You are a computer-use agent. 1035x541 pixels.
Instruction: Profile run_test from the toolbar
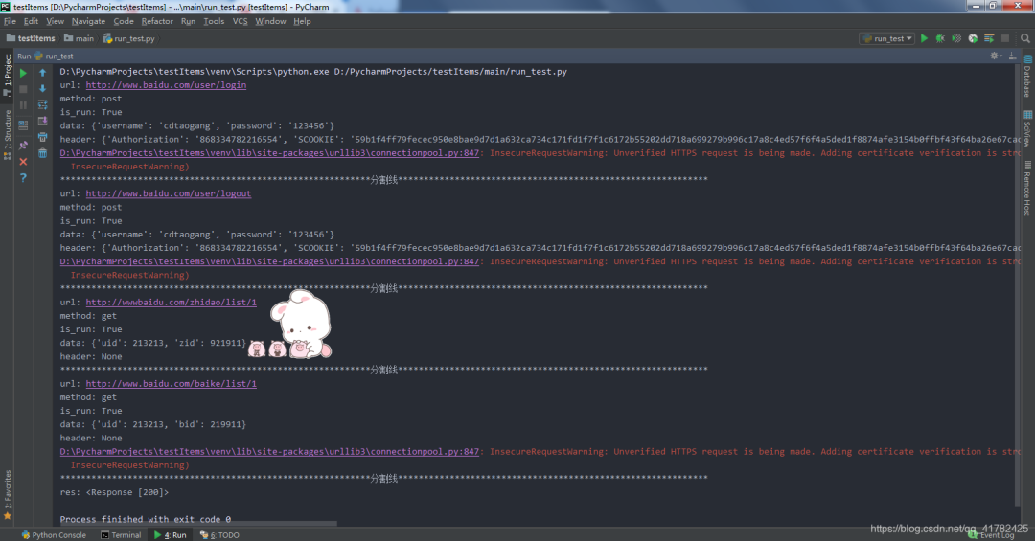pos(973,38)
